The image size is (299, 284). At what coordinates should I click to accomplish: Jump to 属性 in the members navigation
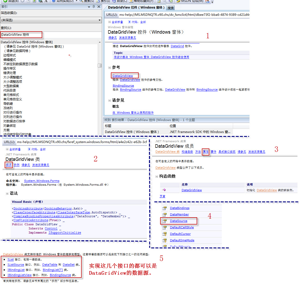[205, 152]
